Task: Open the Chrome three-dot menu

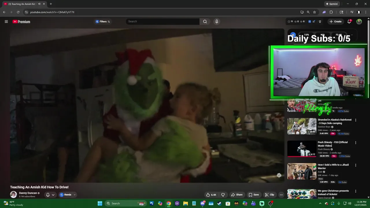Action: click(x=365, y=12)
